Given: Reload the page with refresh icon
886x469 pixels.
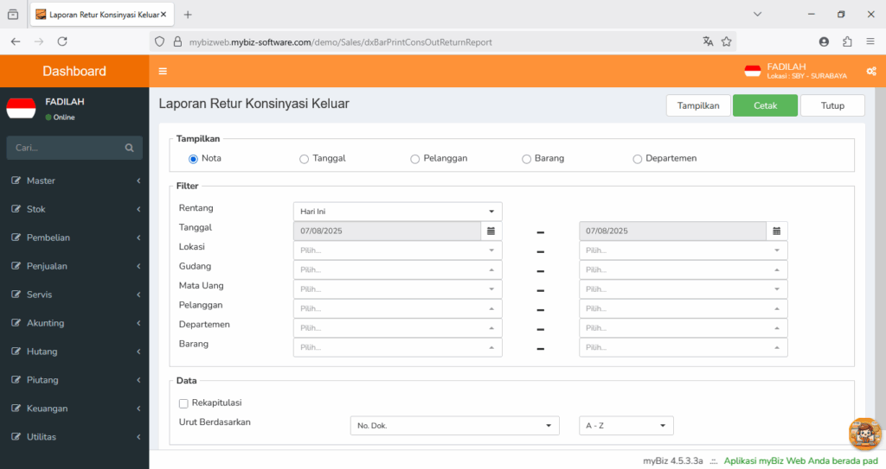Looking at the screenshot, I should click(62, 41).
